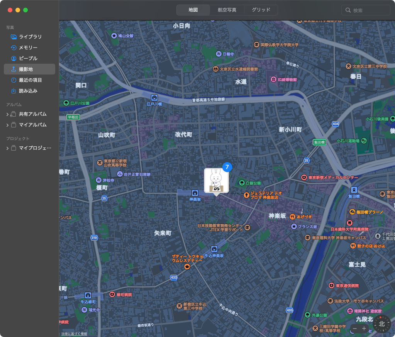Select the あげづき restaurant marker
The width and height of the screenshot is (395, 337).
click(292, 217)
